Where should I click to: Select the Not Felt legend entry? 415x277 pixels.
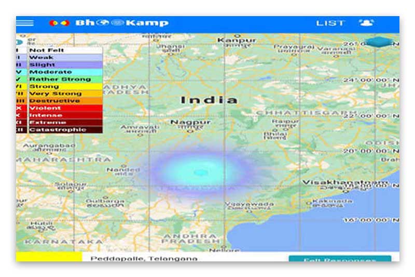point(59,50)
